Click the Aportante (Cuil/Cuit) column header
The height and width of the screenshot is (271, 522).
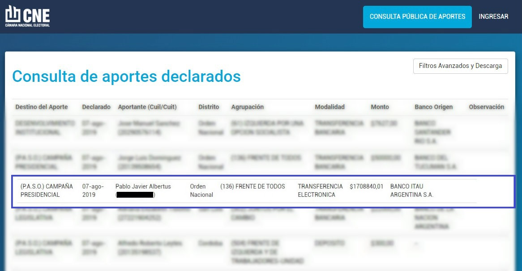(147, 107)
